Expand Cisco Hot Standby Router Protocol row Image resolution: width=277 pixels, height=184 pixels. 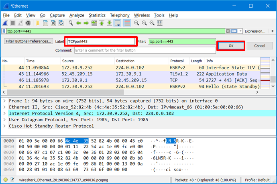(4, 126)
